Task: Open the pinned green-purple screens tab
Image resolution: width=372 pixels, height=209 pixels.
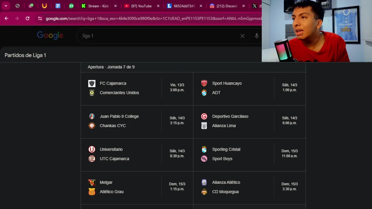Action: click(x=31, y=6)
